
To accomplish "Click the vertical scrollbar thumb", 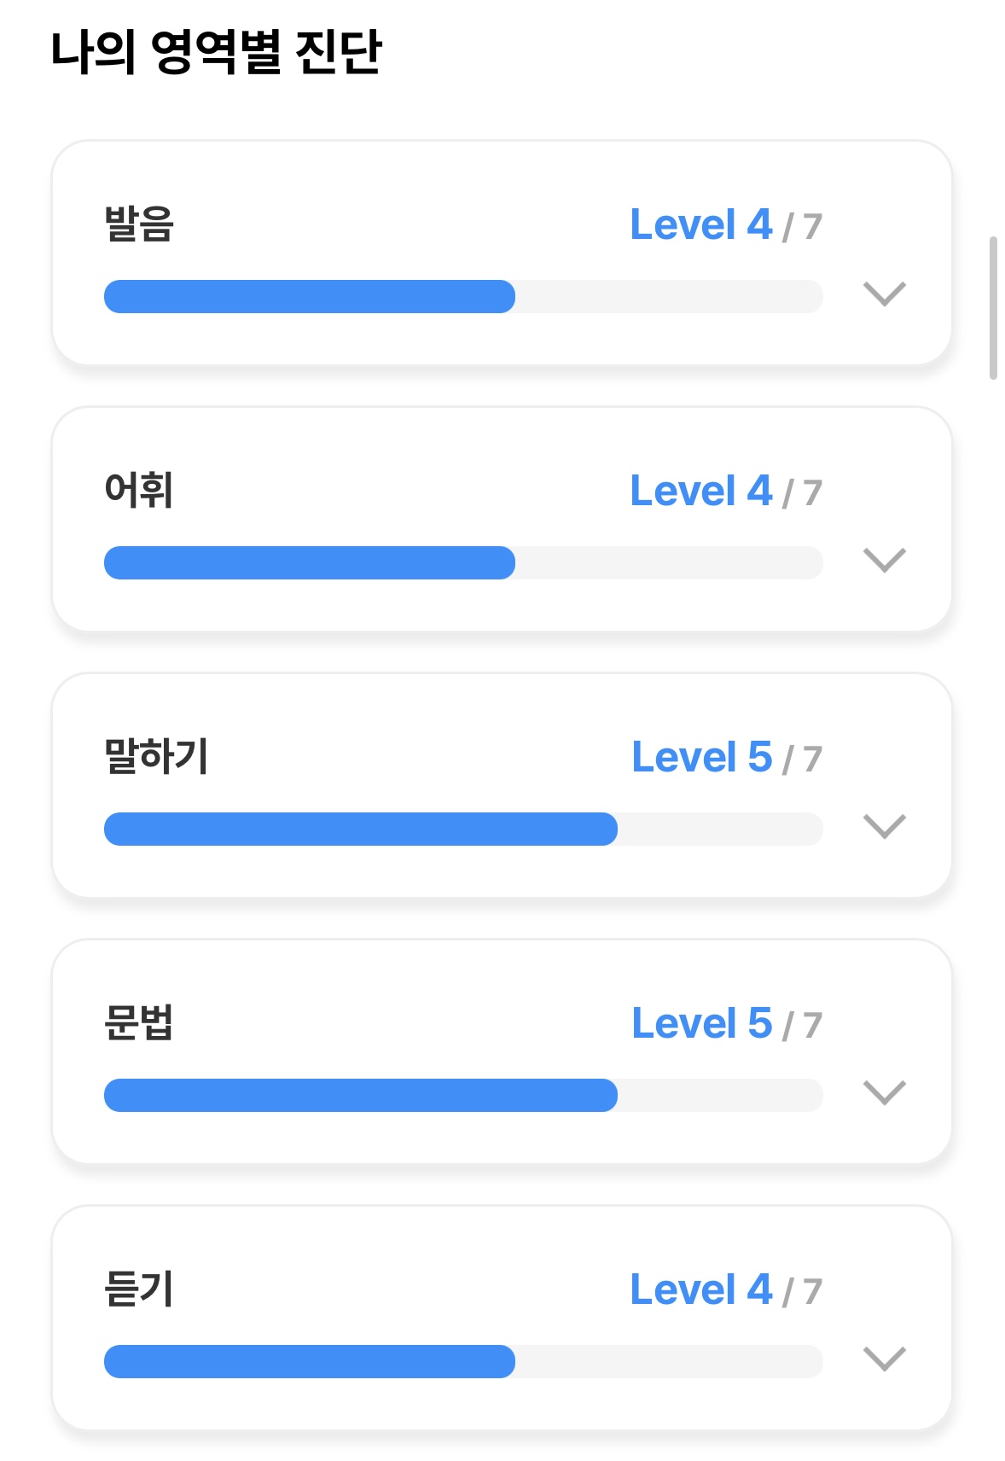I will pyautogui.click(x=993, y=307).
